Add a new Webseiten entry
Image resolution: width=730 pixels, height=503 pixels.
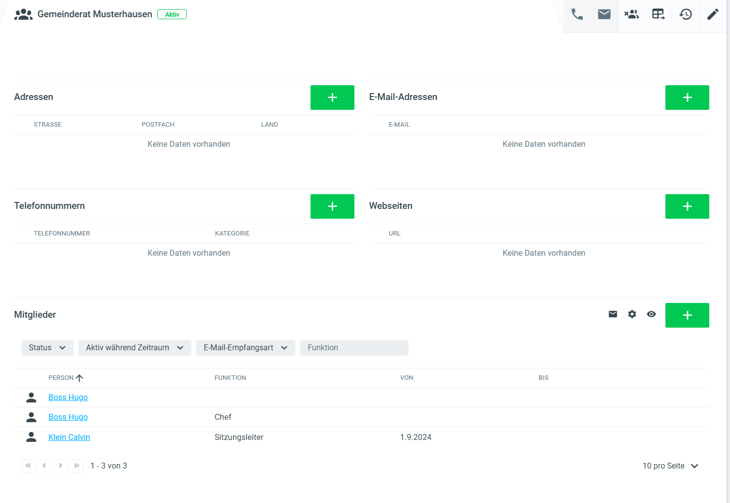(x=687, y=206)
